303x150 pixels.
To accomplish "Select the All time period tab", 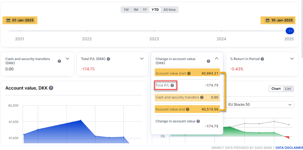I will [x=169, y=10].
